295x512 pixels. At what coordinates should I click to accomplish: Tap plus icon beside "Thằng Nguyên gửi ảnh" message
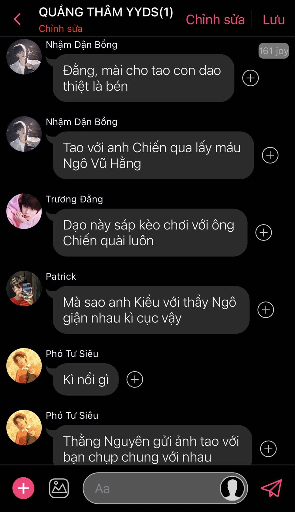click(268, 448)
